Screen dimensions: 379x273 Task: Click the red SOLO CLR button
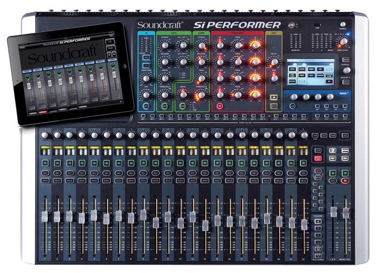318,158
